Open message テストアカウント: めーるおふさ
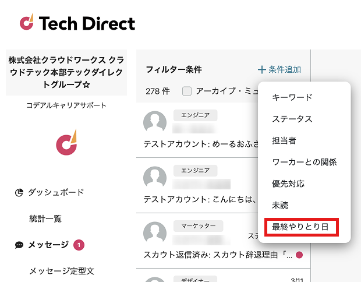 point(201,144)
